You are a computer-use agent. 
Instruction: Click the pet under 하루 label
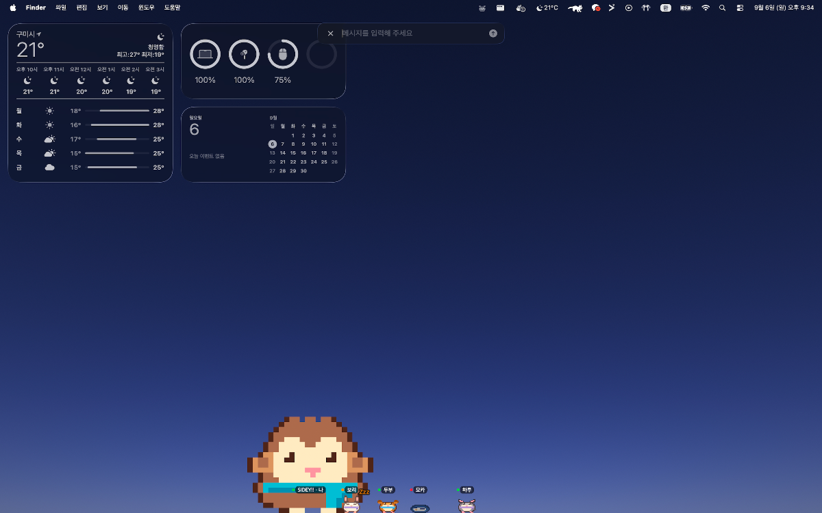pyautogui.click(x=466, y=506)
